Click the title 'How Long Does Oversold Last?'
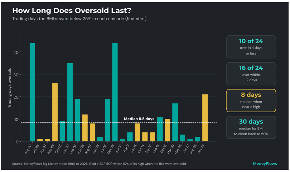 tap(72, 10)
